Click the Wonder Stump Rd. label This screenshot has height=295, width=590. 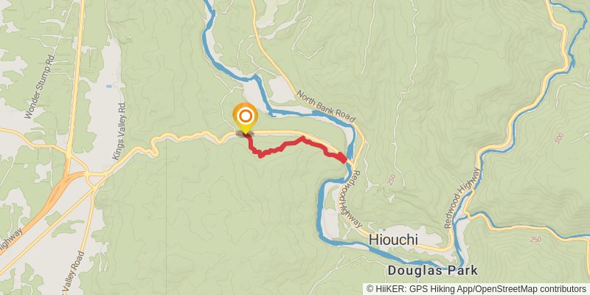tap(41, 86)
